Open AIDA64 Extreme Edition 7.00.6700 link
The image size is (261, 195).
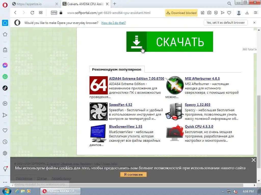pyautogui.click(x=137, y=79)
